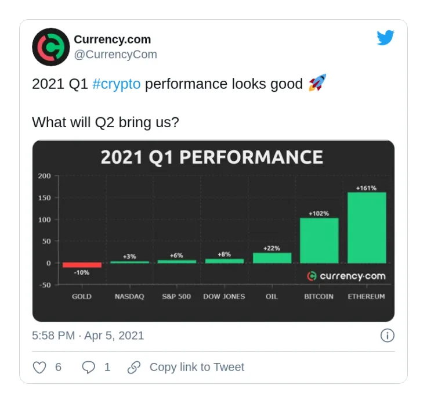Click the rocket emoji in tweet
Image resolution: width=427 pixels, height=403 pixels.
coord(317,82)
